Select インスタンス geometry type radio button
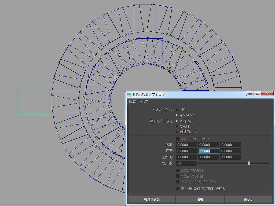This screenshot has height=206, width=275. click(x=177, y=115)
